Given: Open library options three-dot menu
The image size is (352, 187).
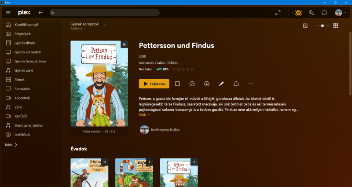Looking at the screenshot, I should (x=105, y=26).
